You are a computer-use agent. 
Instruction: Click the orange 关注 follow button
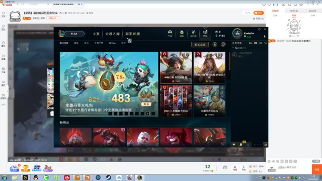click(x=258, y=13)
